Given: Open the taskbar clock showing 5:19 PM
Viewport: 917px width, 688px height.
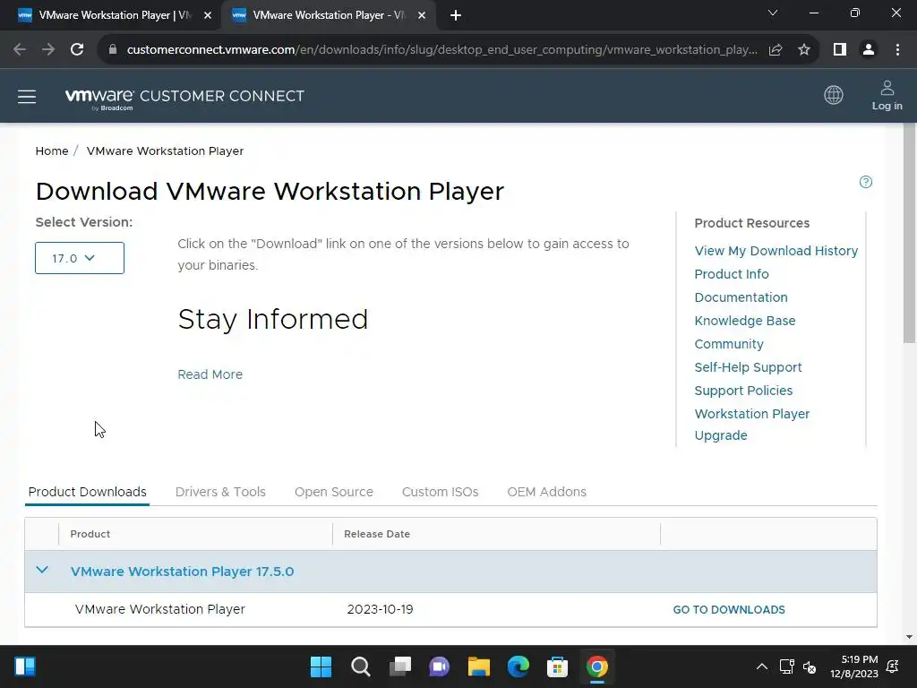Looking at the screenshot, I should coord(853,666).
